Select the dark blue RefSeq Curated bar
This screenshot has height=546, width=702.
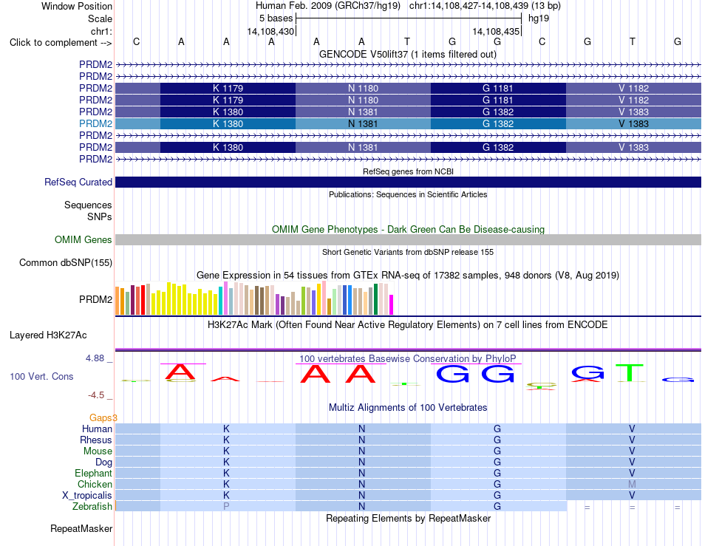[408, 182]
